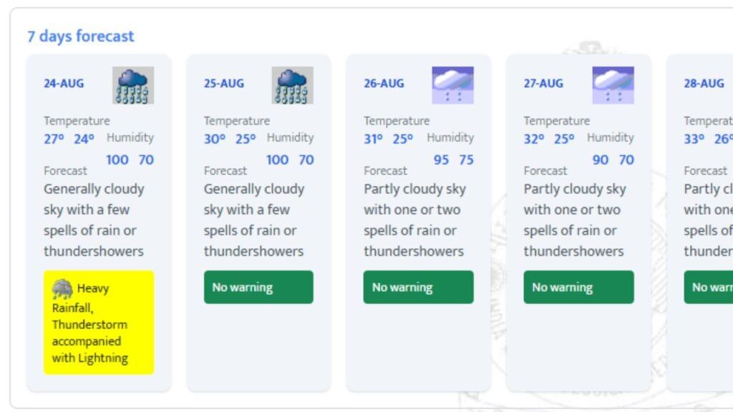The width and height of the screenshot is (733, 412).
Task: Select the 28-AUG date label
Action: coord(704,84)
